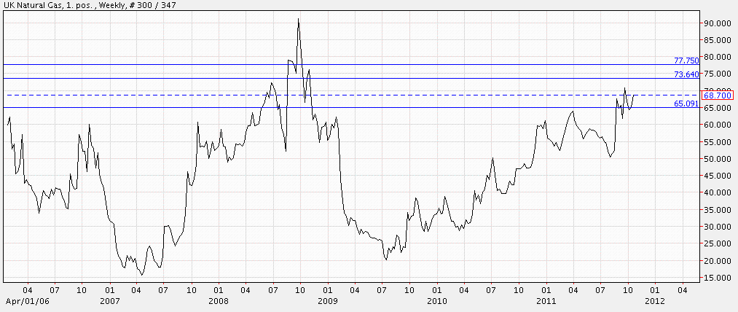This screenshot has width=738, height=312.
Task: Click the 50.000 tick on price axis
Action: point(716,159)
